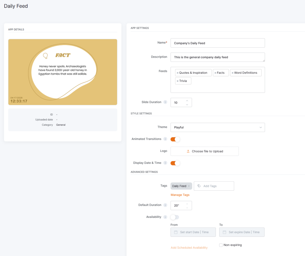Remove the Daily Feed tag
The image size is (305, 256).
pyautogui.click(x=189, y=186)
